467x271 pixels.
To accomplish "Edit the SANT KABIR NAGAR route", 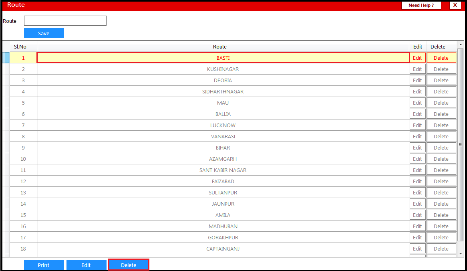I will 417,170.
